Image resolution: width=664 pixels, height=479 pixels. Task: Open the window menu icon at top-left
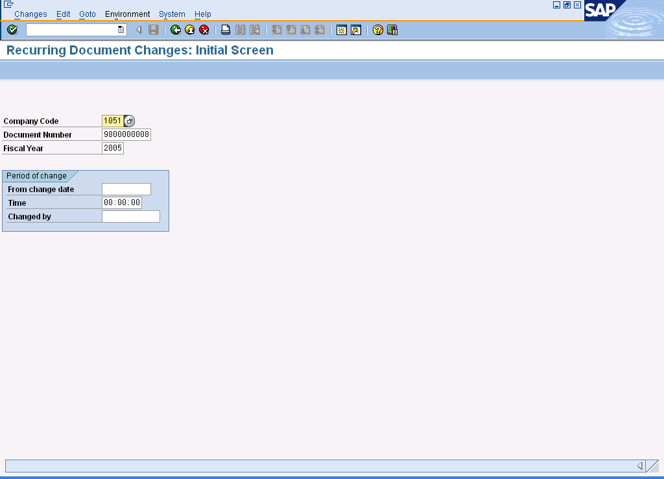coord(8,5)
